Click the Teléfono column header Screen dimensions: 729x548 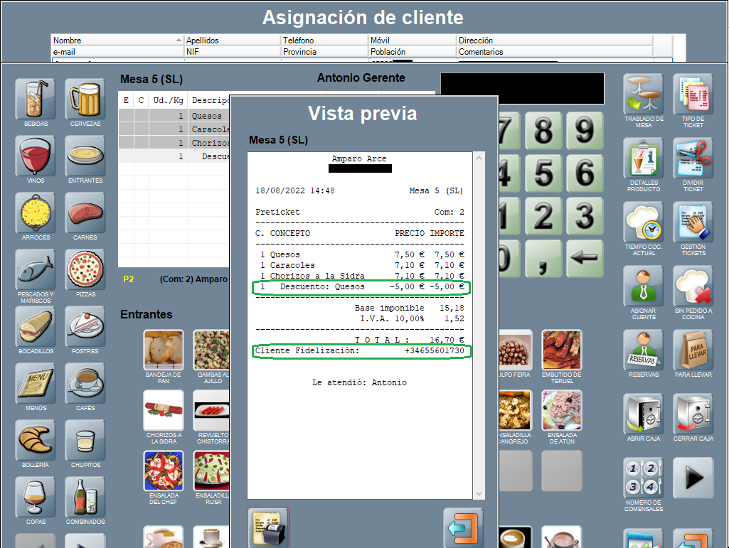point(324,41)
